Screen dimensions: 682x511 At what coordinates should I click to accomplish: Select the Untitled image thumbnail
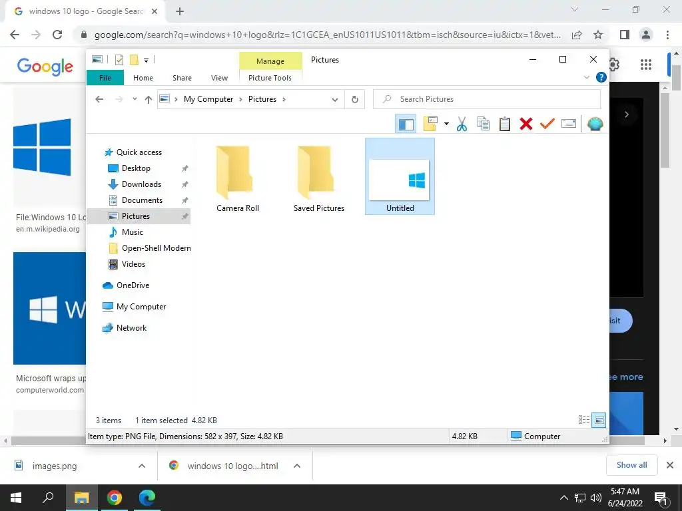400,176
